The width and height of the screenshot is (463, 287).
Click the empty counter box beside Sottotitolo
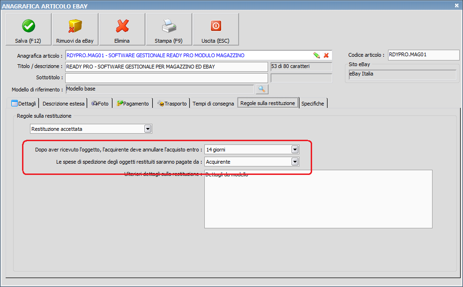pos(301,78)
